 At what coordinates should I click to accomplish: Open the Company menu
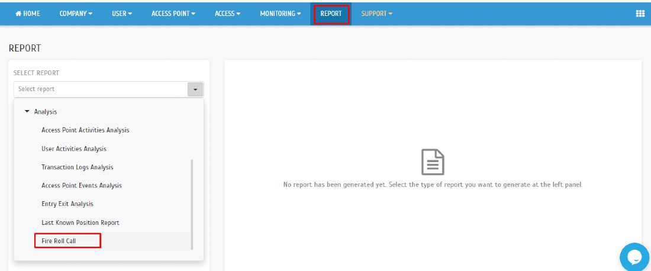tap(76, 14)
